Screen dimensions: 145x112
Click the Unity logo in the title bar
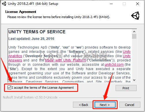4,4
